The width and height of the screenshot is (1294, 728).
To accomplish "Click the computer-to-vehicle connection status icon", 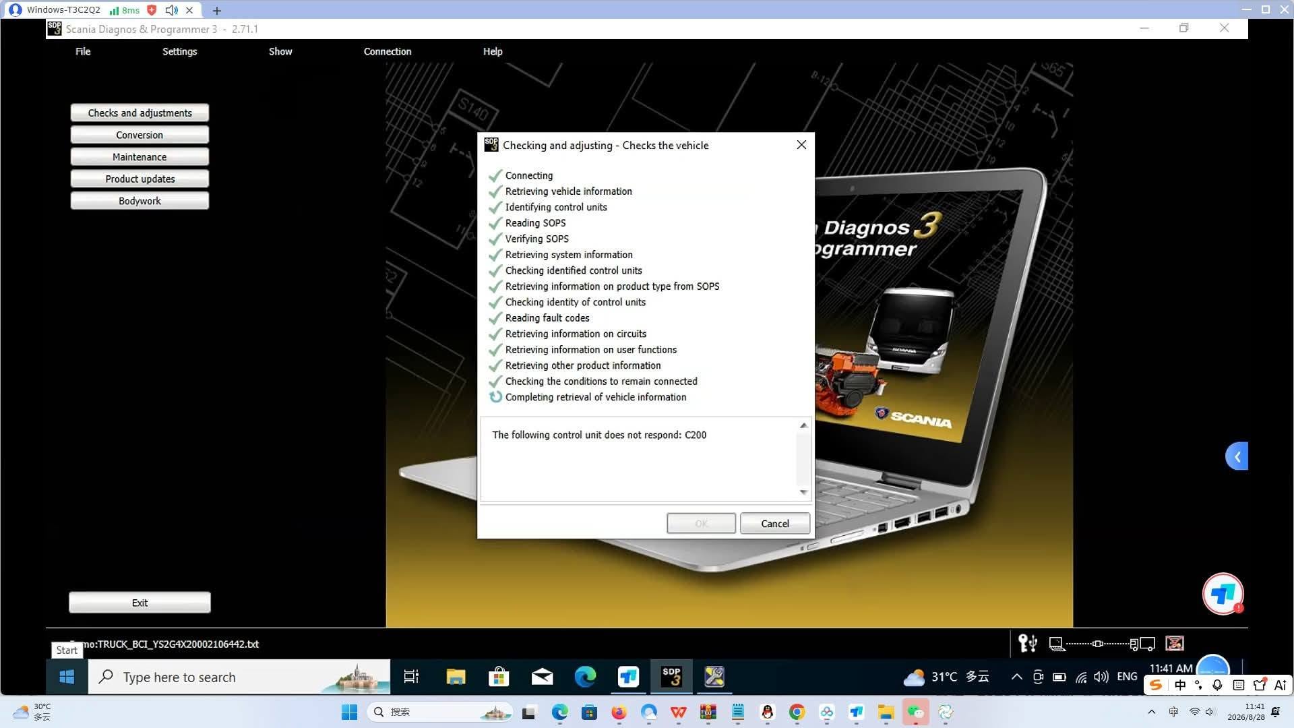I will click(x=1103, y=644).
